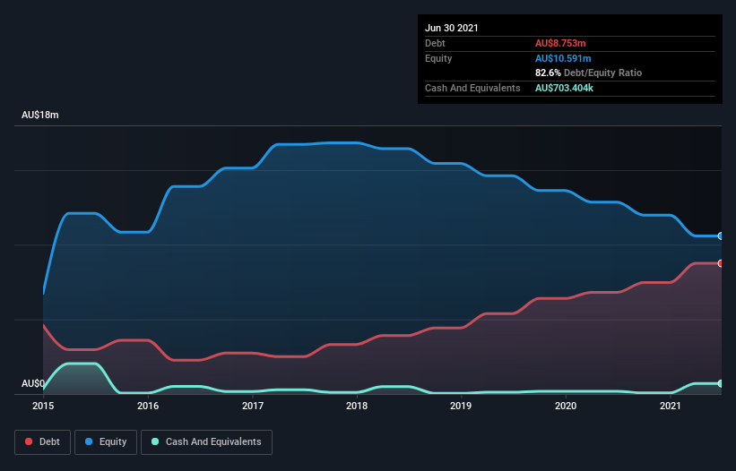
Task: Select the Equity endpoint marker at Jun 2021
Action: point(721,235)
